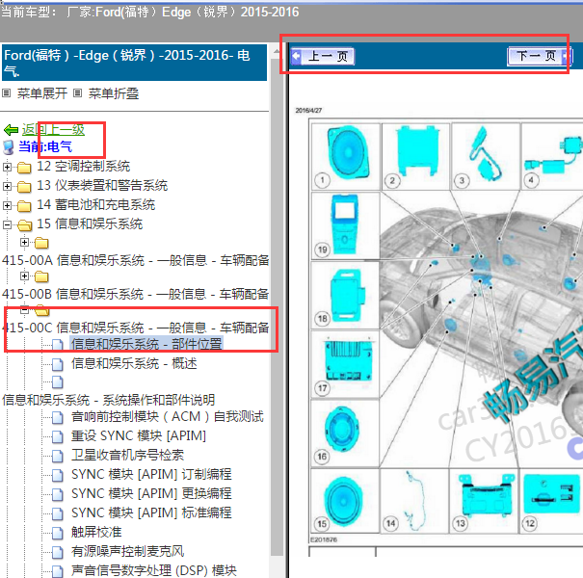Image resolution: width=583 pixels, height=578 pixels.
Task: Click component thumbnail number 14 cable
Action: pyautogui.click(x=415, y=501)
